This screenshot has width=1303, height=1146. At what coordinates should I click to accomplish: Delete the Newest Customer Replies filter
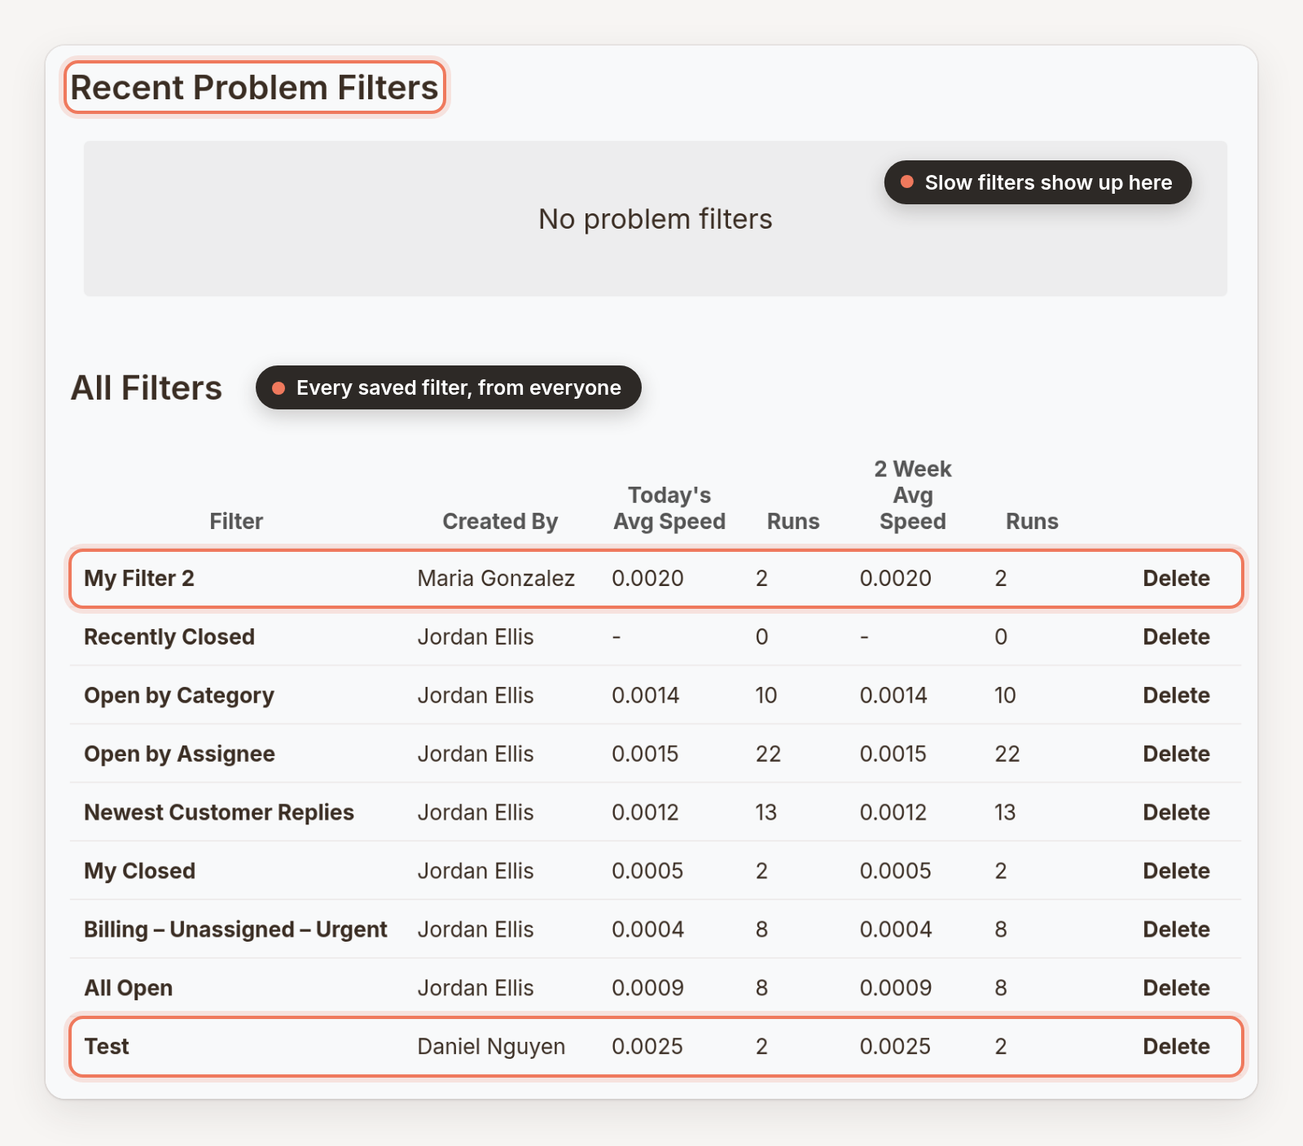pos(1176,812)
